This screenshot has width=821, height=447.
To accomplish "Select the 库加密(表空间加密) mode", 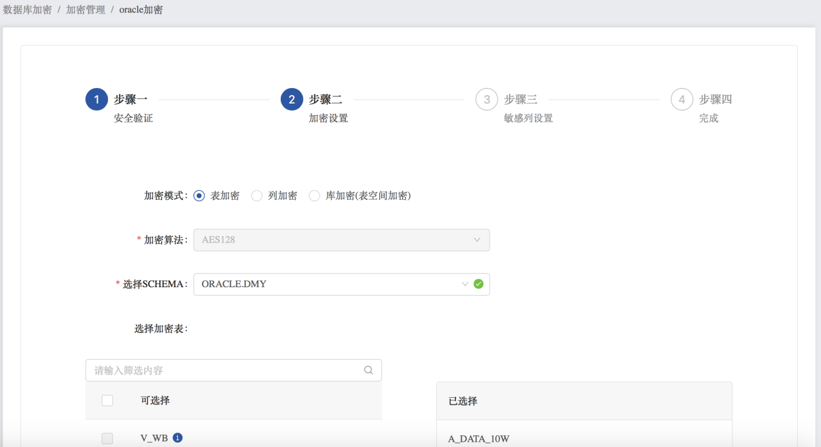I will [314, 195].
